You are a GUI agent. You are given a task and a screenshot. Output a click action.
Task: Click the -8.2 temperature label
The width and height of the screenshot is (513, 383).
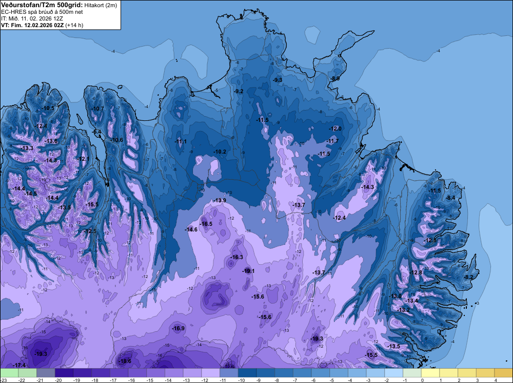[469, 277]
